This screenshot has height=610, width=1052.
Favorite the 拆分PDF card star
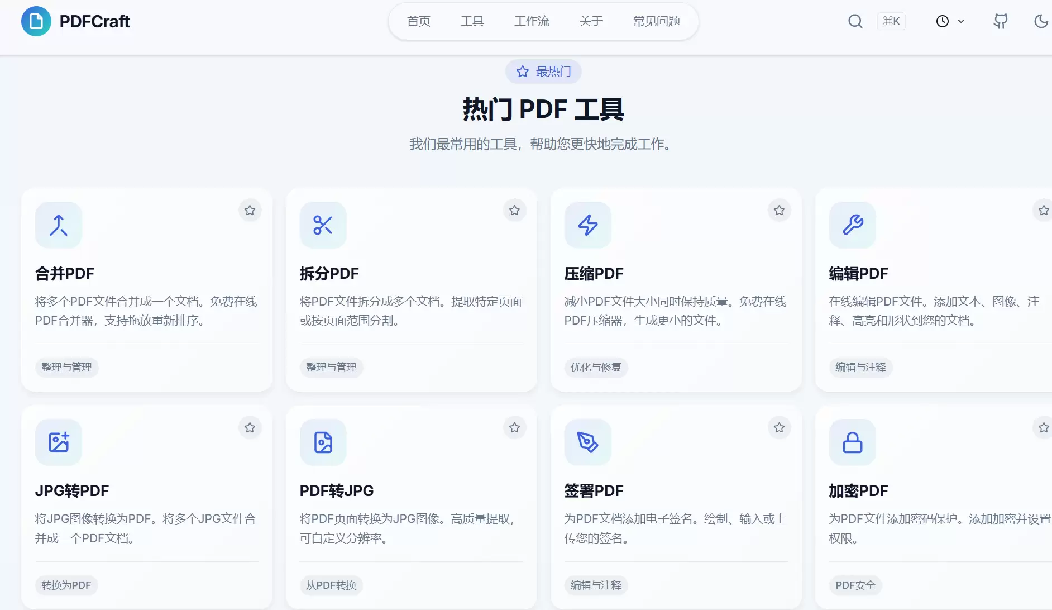point(515,211)
